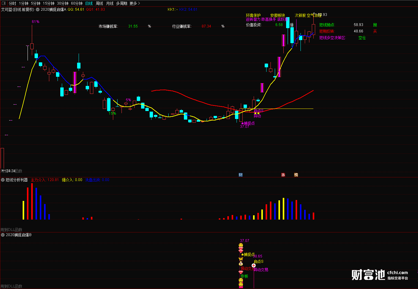Screen dimensions: 418x289
Task: Click the 主力介入: 120.81 value
Action: click(x=45, y=180)
